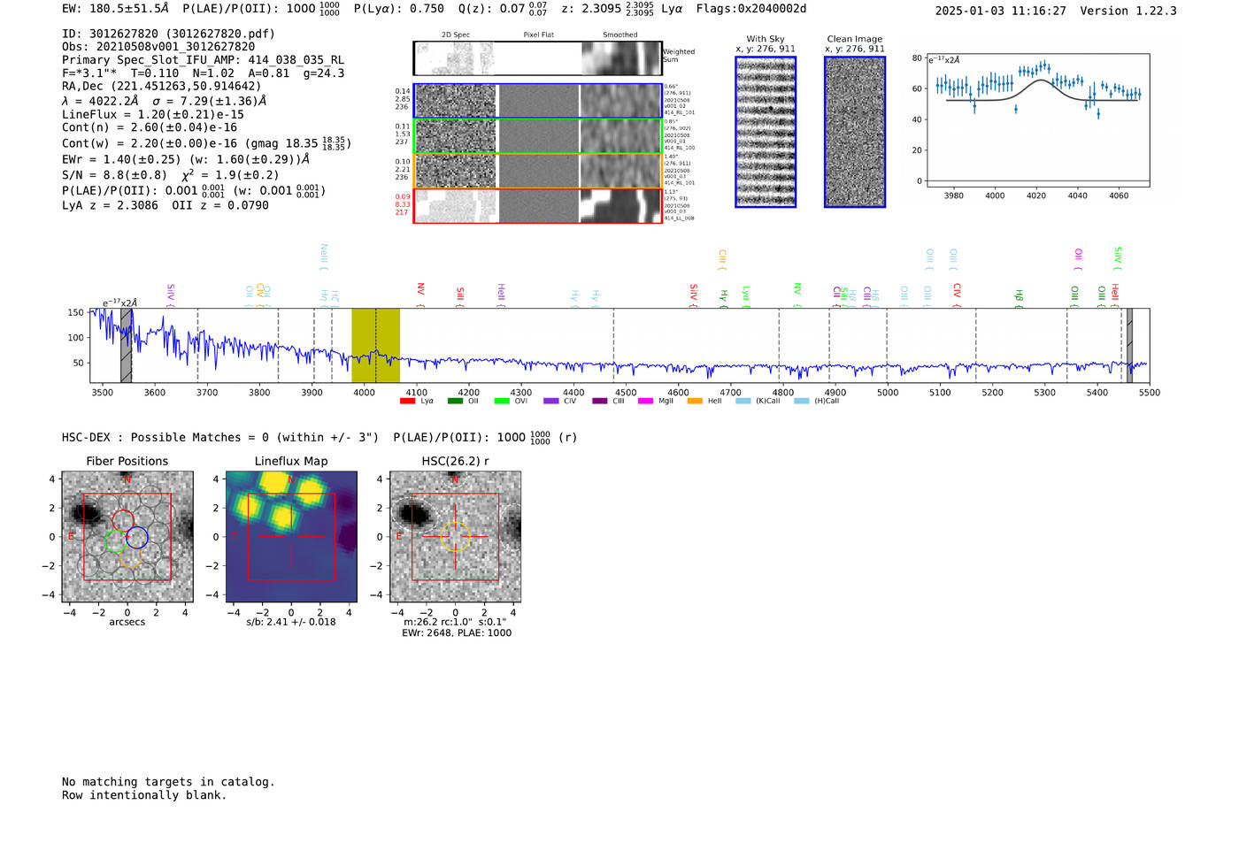Click the emission line Gaussian fit plot
Screen dimensions: 1239x843
[1037, 120]
